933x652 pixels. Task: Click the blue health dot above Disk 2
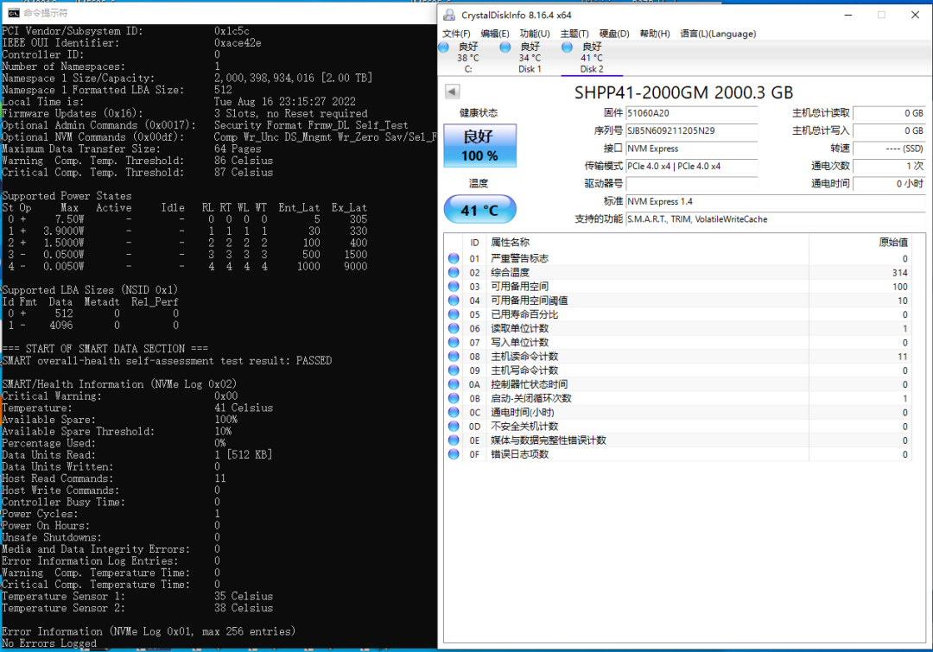pos(567,47)
